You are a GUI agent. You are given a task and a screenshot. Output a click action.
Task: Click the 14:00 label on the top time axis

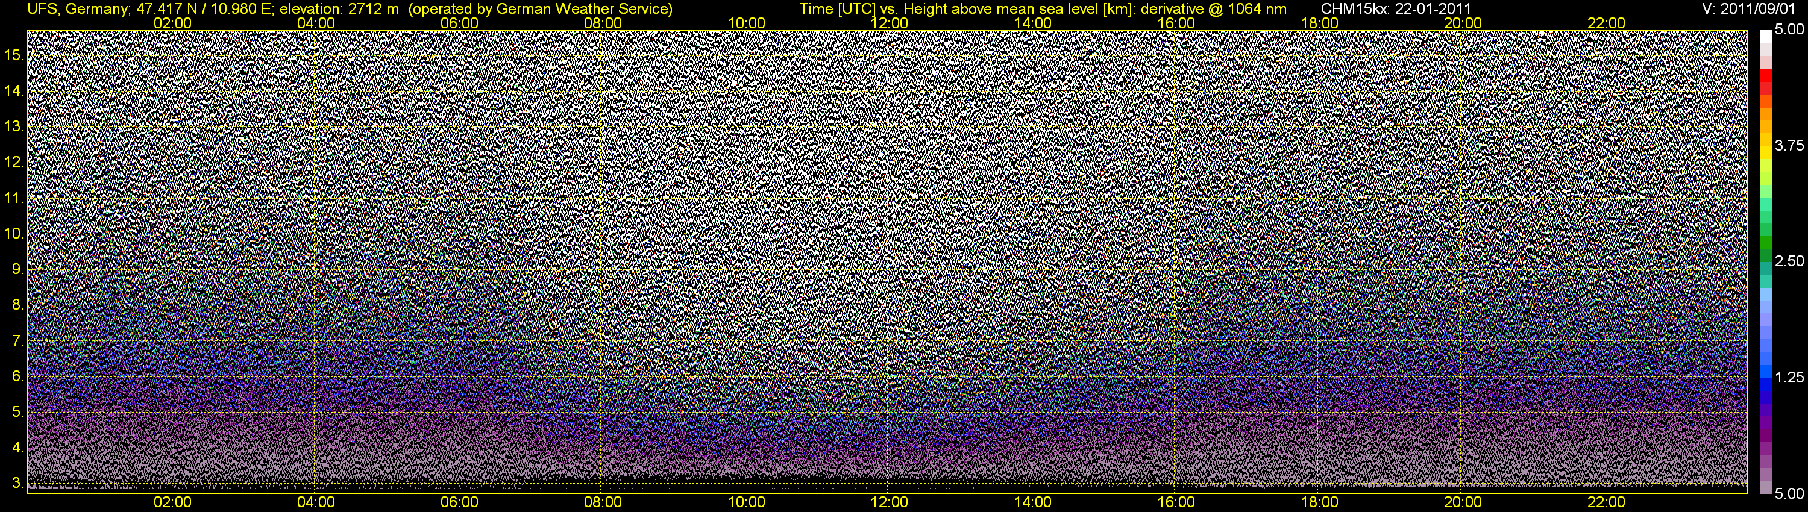pos(1033,23)
